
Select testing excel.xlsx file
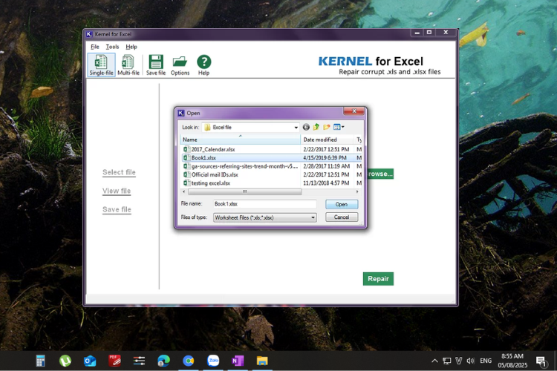coord(211,183)
